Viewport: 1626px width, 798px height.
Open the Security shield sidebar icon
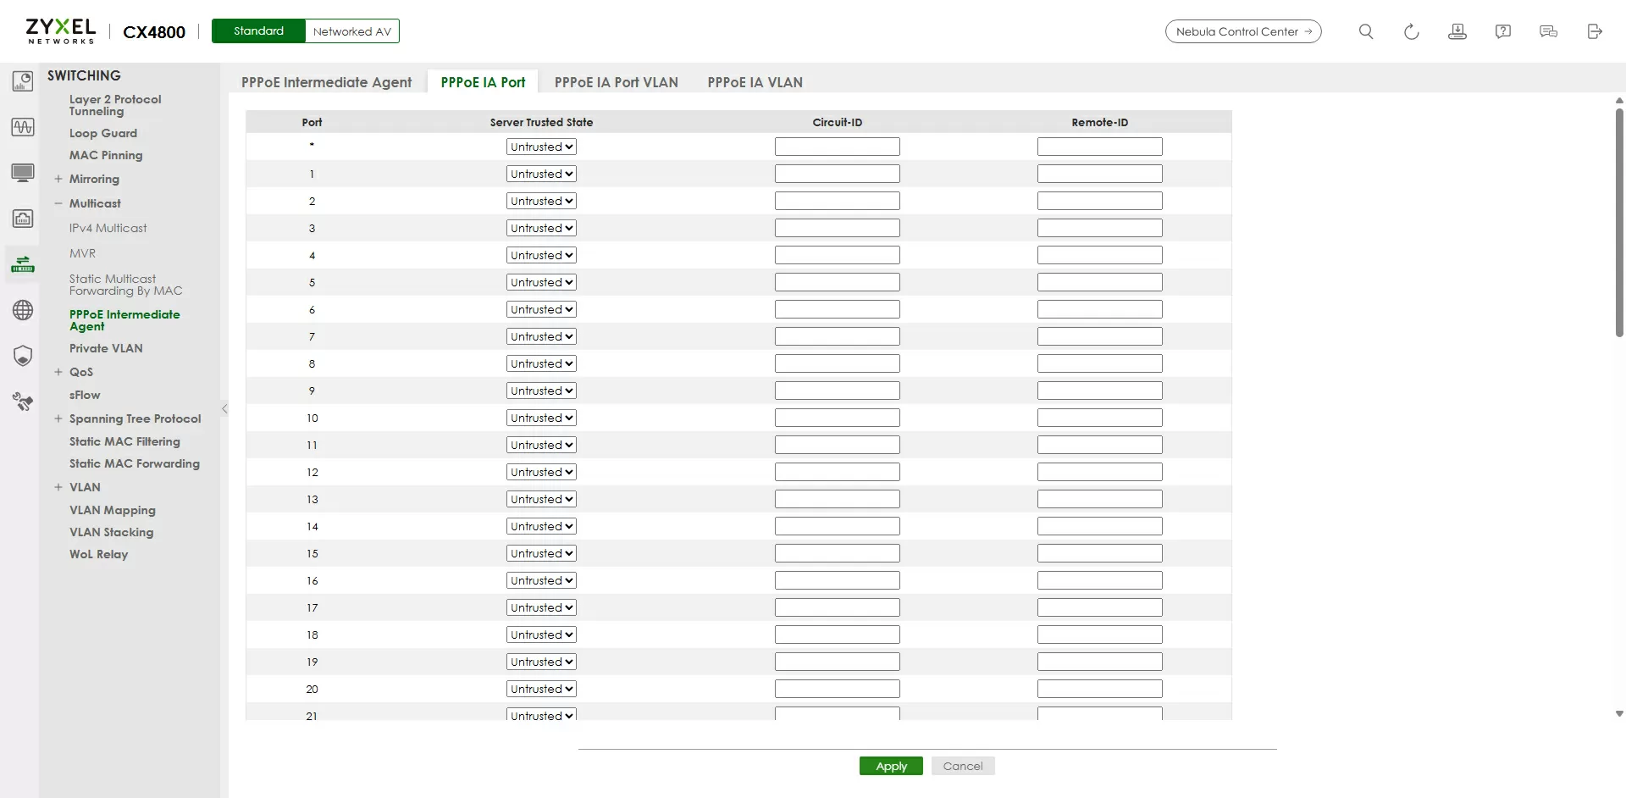coord(23,356)
